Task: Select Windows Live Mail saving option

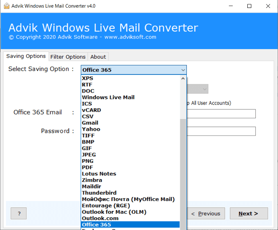Action: pyautogui.click(x=130, y=97)
